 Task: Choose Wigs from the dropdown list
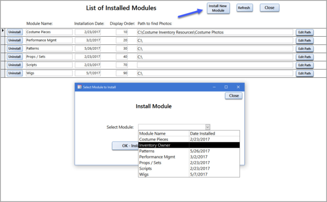(189, 174)
